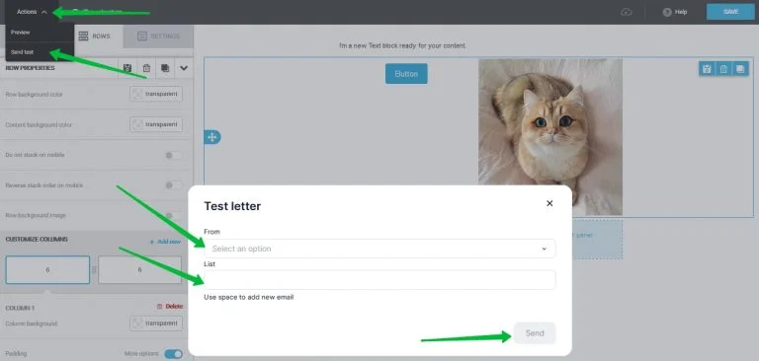This screenshot has height=361, width=759.
Task: Click the row move handle on canvas
Action: [212, 137]
